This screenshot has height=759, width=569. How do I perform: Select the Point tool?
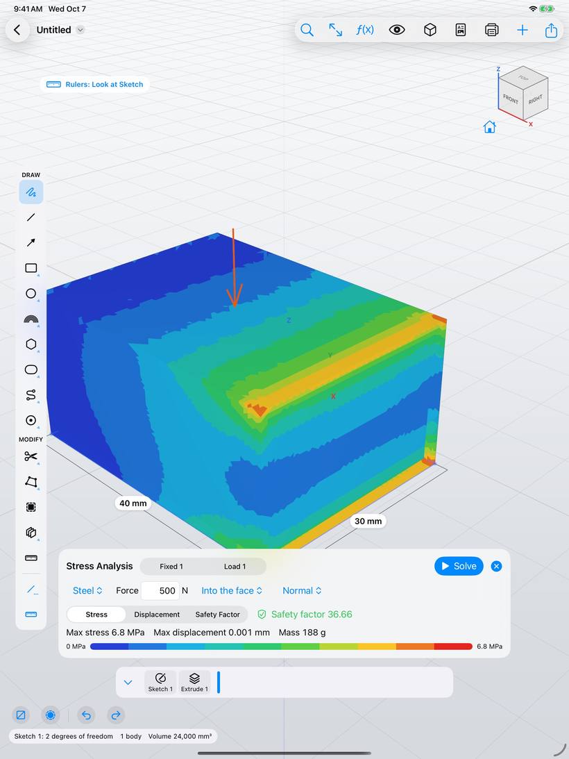[x=31, y=420]
